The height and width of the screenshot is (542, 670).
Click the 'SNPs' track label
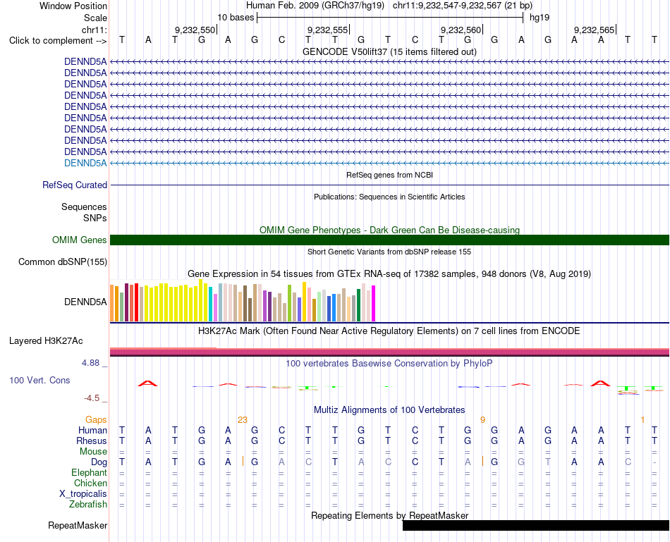point(95,218)
